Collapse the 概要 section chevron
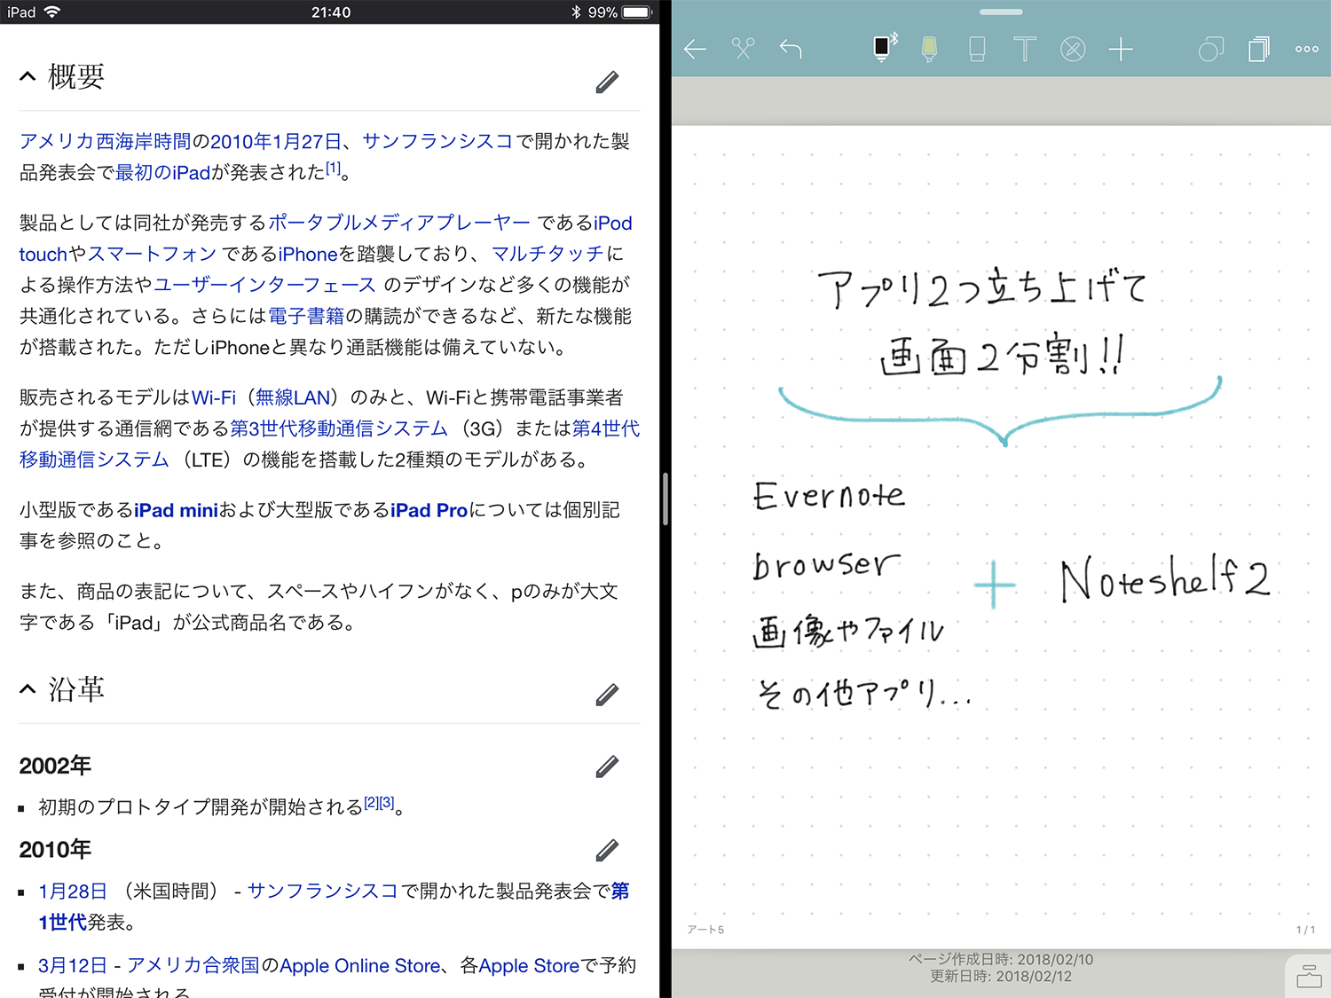The image size is (1331, 998). click(28, 76)
